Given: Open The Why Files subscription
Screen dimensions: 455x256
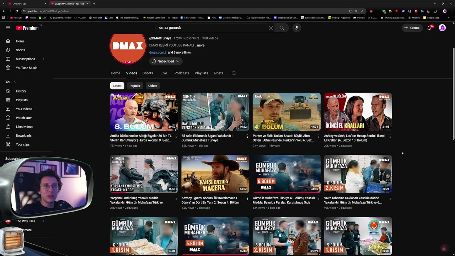Looking at the screenshot, I should [26, 221].
